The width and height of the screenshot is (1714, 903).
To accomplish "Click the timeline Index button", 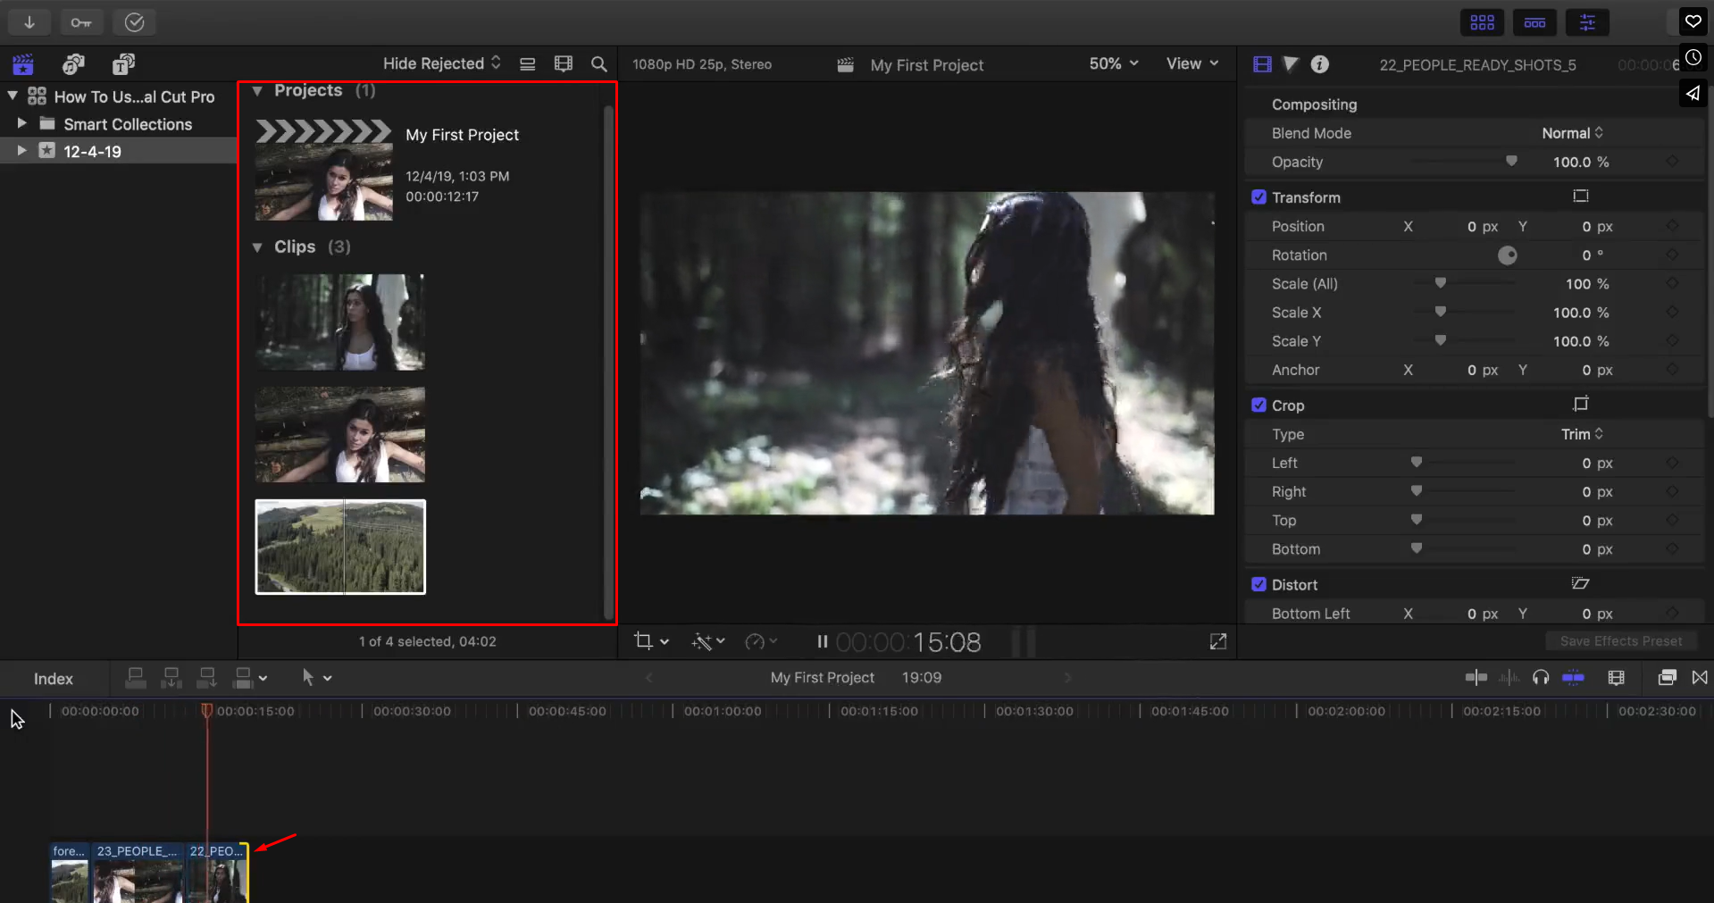I will tap(54, 679).
